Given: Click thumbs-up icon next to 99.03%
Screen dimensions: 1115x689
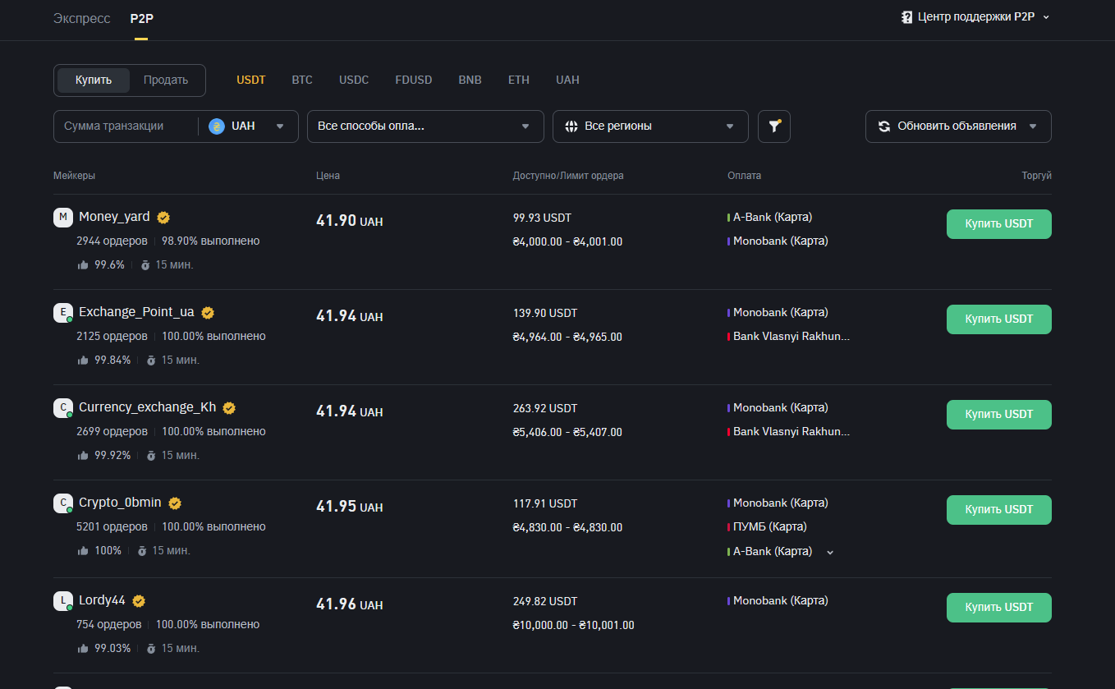Looking at the screenshot, I should 83,649.
